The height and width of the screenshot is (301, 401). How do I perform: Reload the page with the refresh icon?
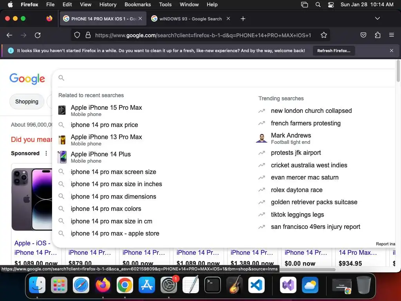coord(38,35)
